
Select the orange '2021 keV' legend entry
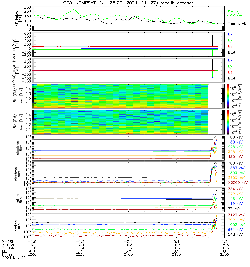(x=236, y=220)
